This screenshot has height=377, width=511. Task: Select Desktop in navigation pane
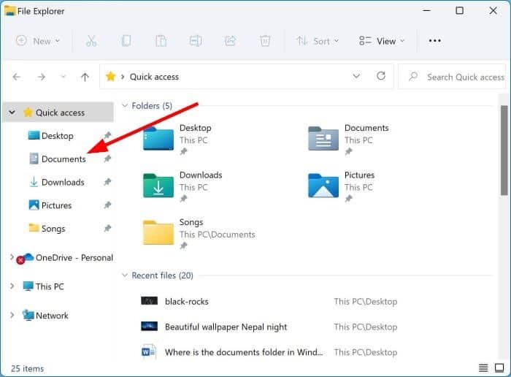click(x=58, y=136)
